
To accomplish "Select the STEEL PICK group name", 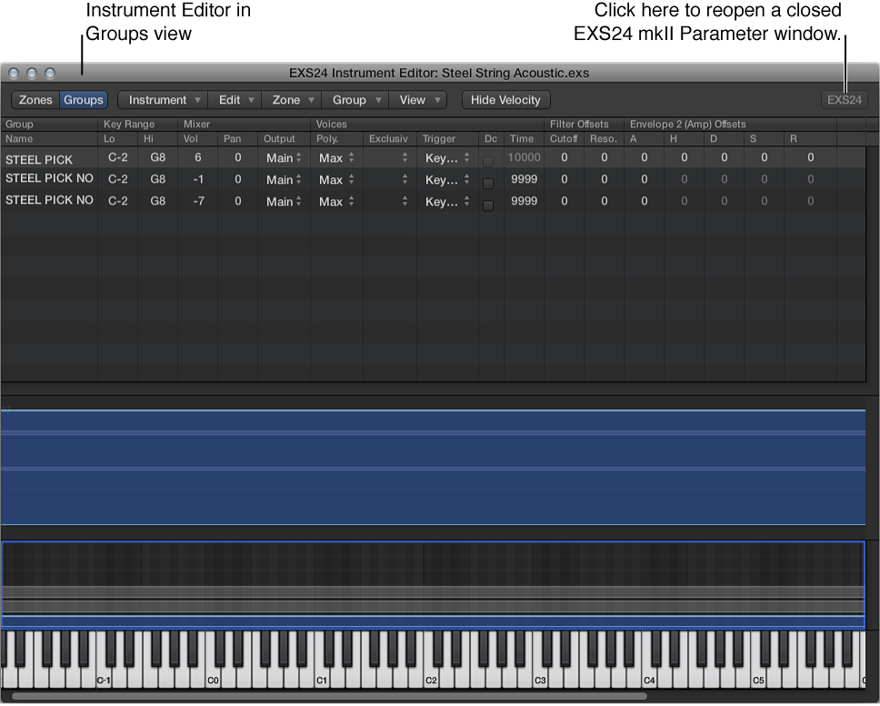I will tap(38, 159).
